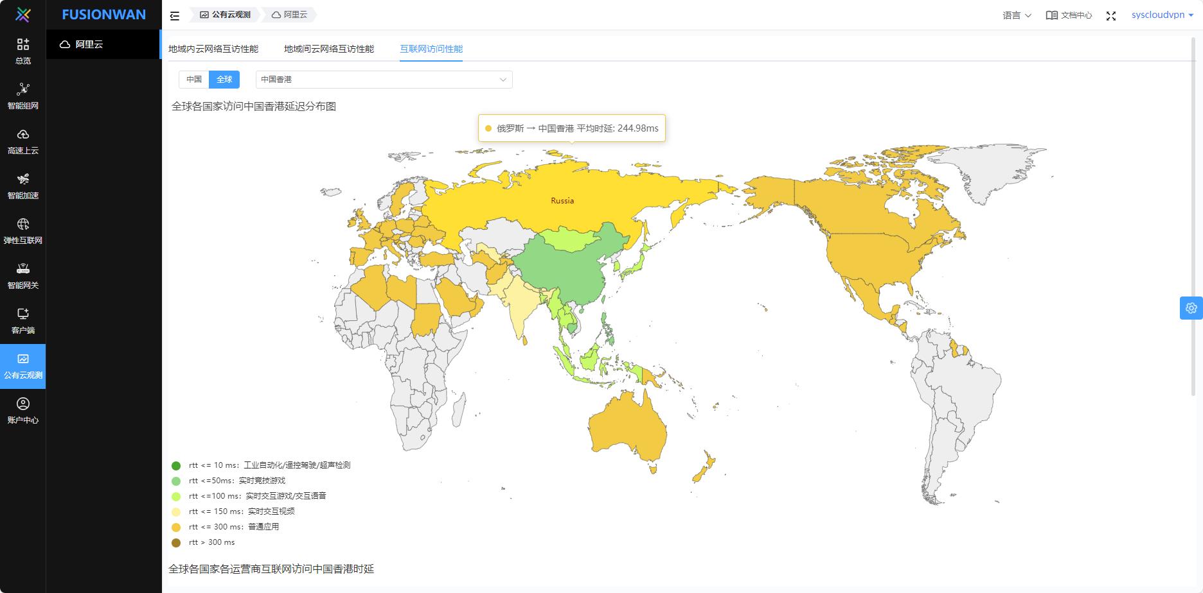Select 阿里云 in the side submenu
1203x593 pixels.
tap(103, 44)
